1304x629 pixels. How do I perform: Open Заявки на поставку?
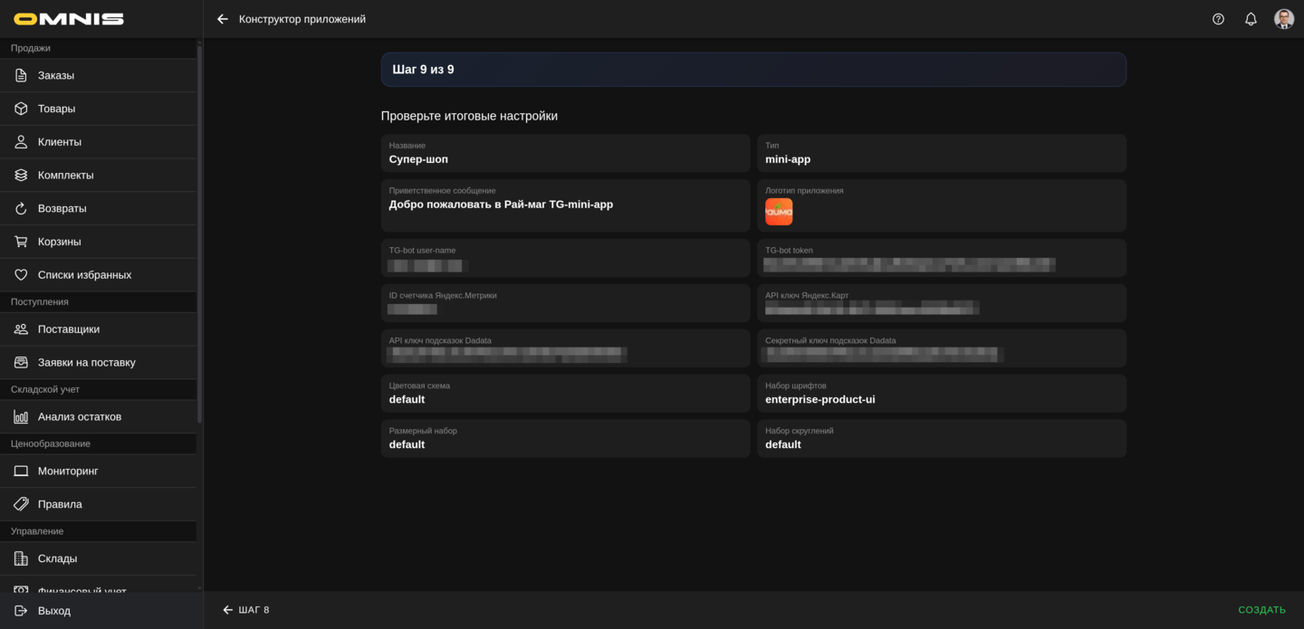[86, 363]
